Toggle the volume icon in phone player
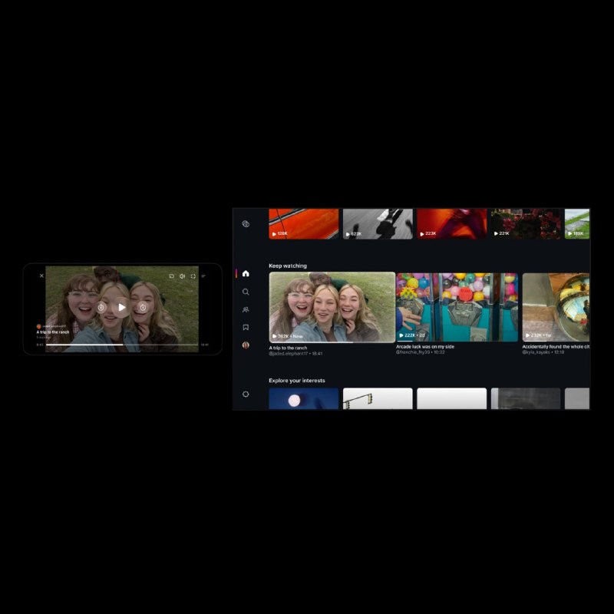The width and height of the screenshot is (614, 614). click(182, 276)
